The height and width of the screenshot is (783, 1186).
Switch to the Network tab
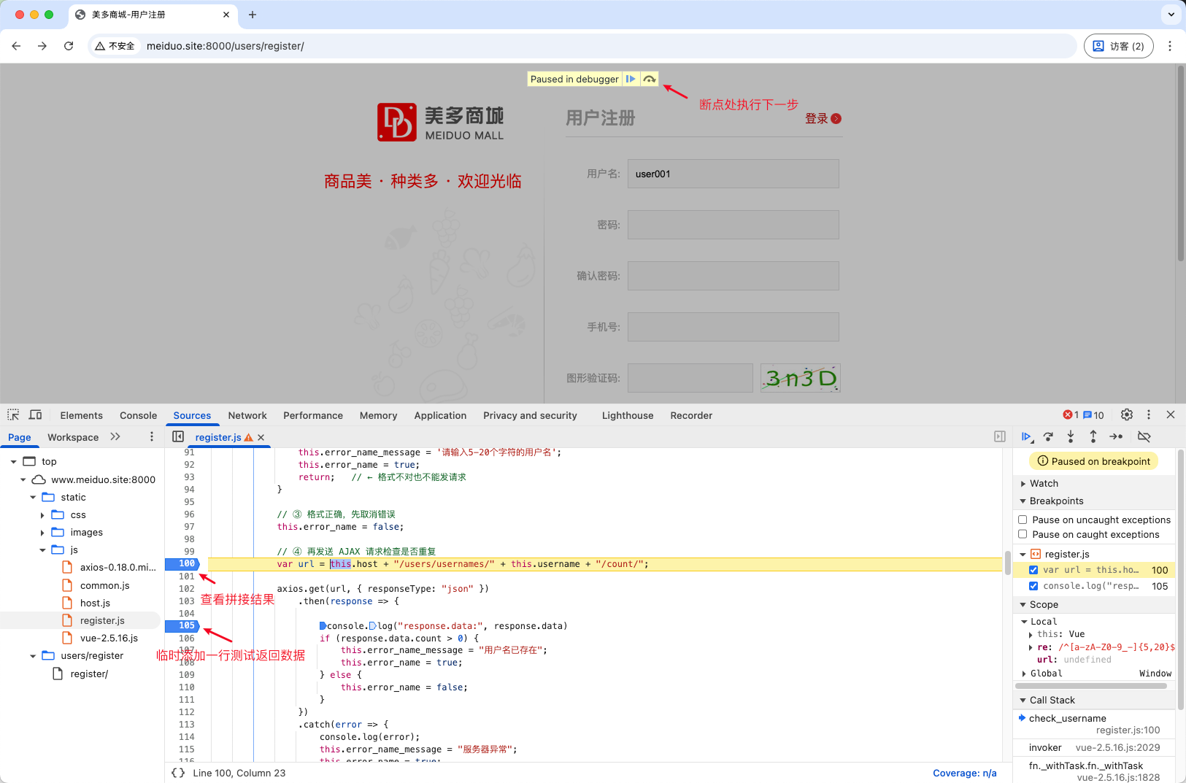(247, 415)
